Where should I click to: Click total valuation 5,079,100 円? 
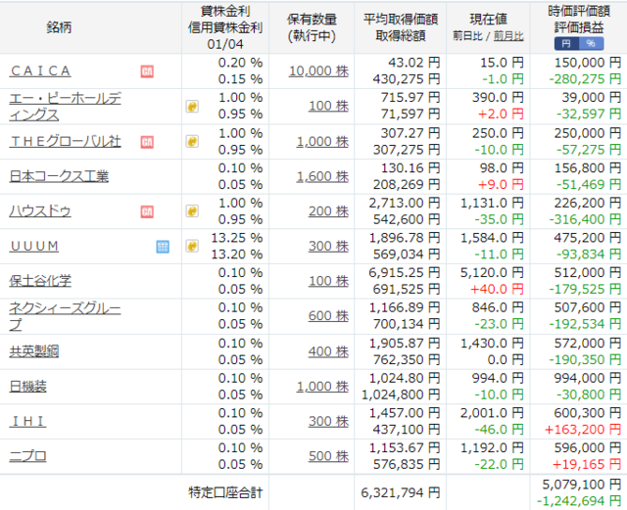[x=581, y=485]
